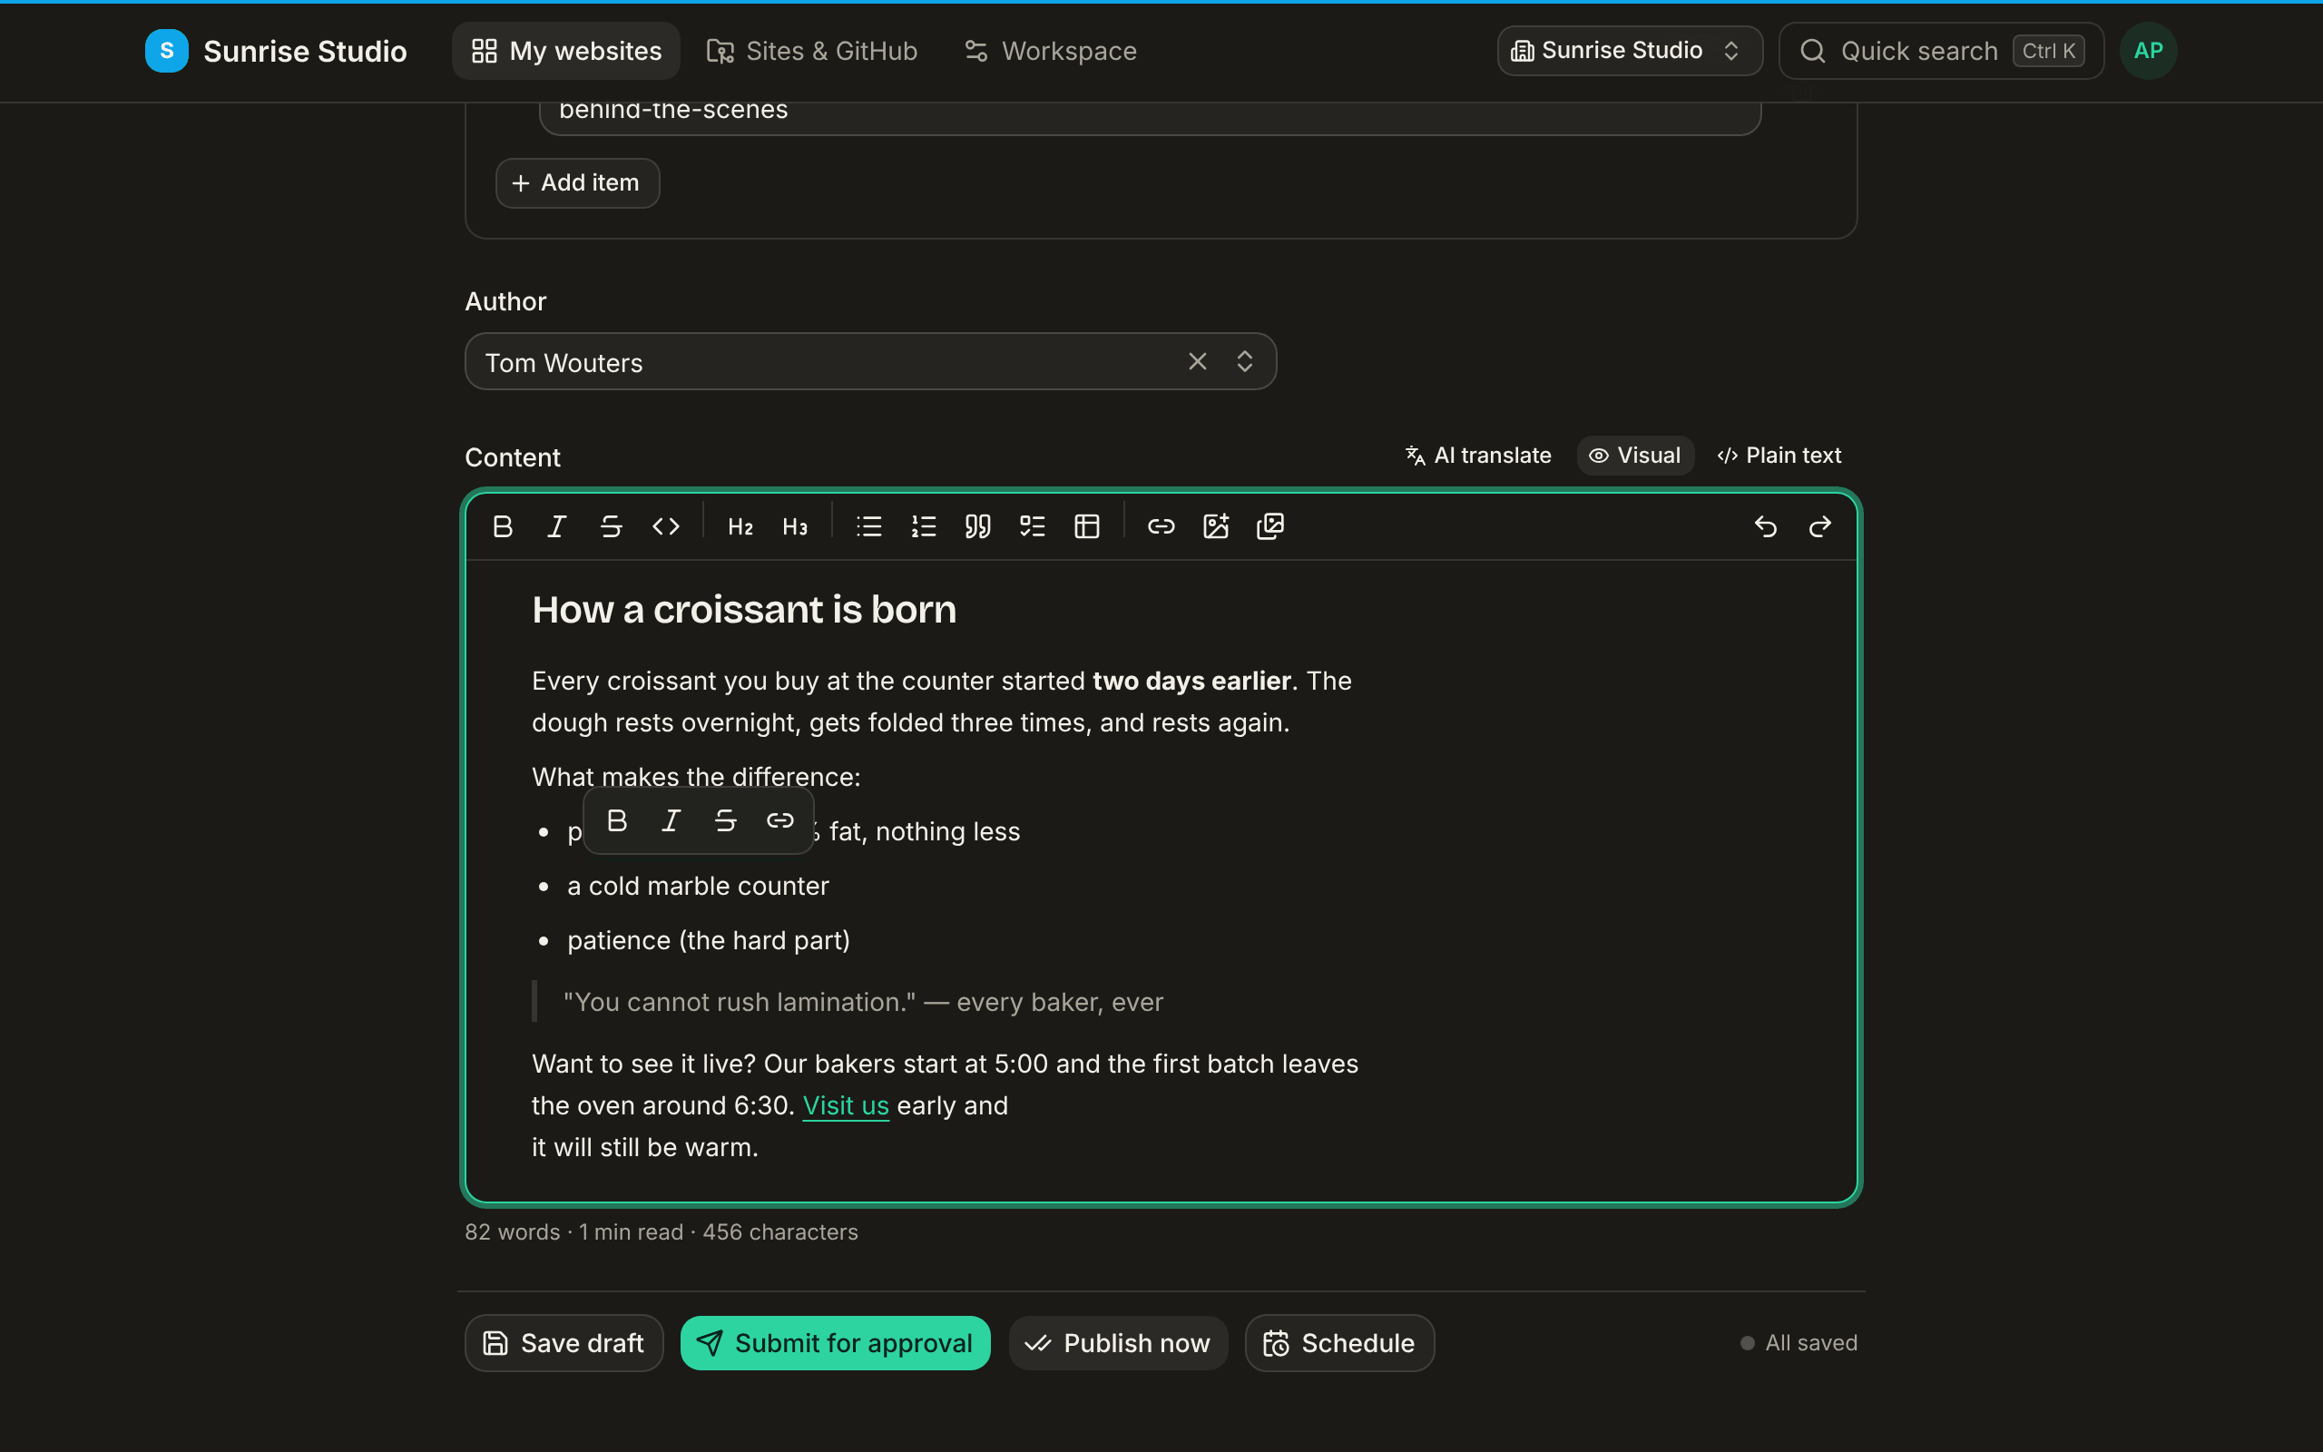Clear the Tom Wouters author selection

point(1198,362)
